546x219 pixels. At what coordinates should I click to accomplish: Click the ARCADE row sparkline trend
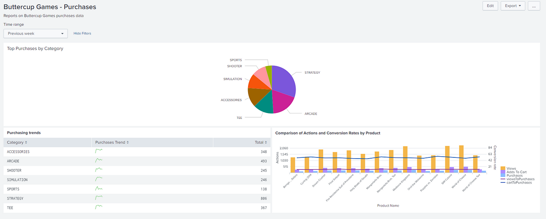99,160
